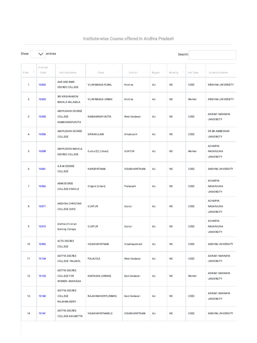Open institute code 10058 link
Image resolution: width=257 pixels, height=343 pixels.
[x=42, y=151]
